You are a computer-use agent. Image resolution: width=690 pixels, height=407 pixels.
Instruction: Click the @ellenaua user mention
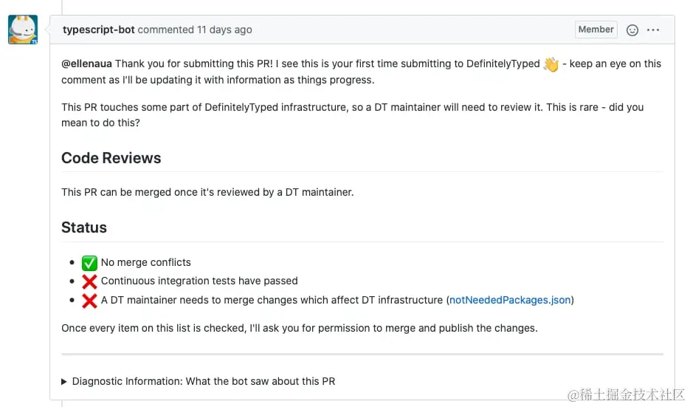(x=87, y=64)
